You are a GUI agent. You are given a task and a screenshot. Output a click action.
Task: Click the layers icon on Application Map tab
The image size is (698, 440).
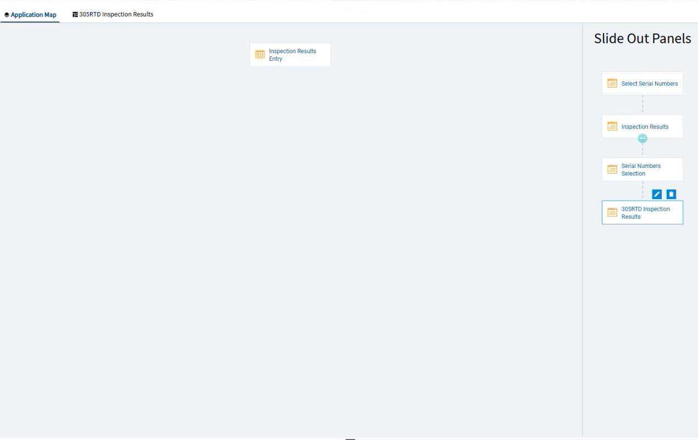tap(7, 15)
